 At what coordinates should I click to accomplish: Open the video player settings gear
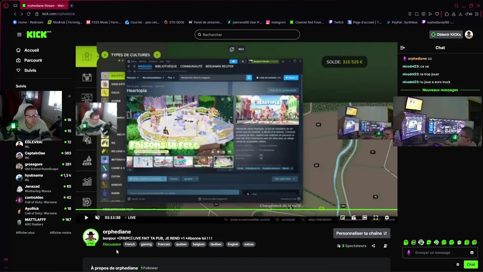pos(387,218)
